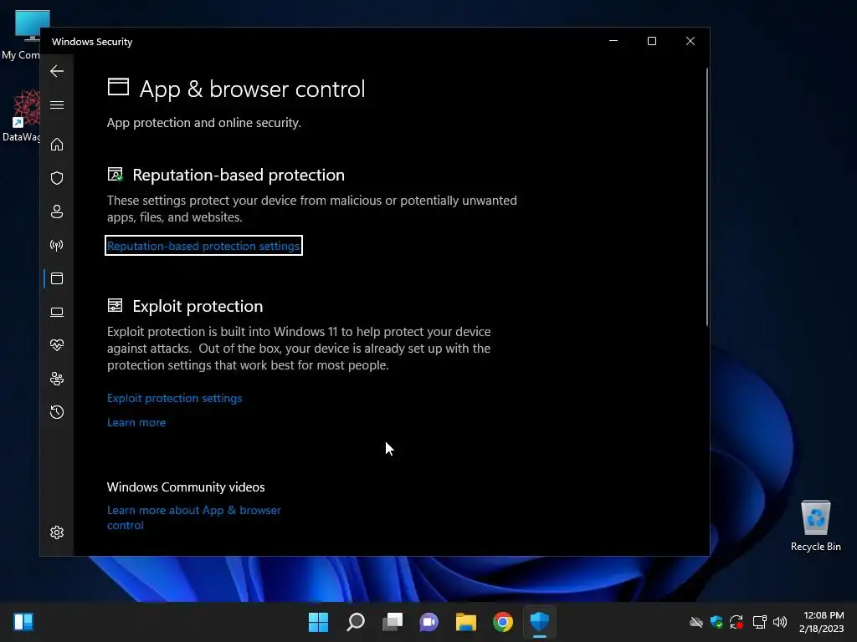Click the Reputation-based protection heading
This screenshot has height=642, width=857.
tap(239, 175)
